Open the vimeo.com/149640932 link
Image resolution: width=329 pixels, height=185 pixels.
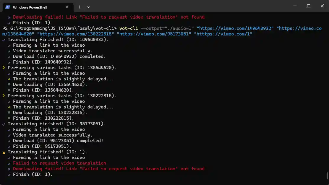(x=235, y=28)
